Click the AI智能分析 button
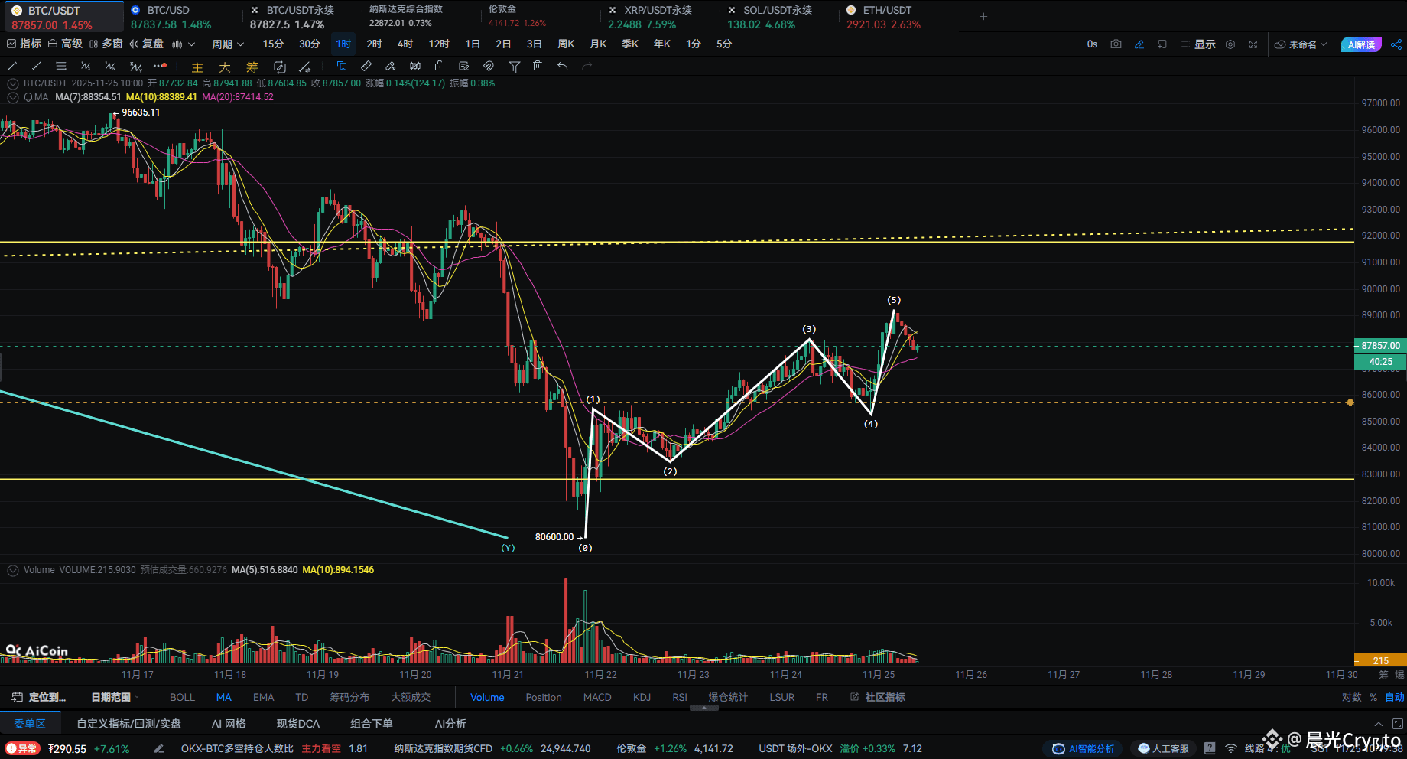 [x=1084, y=749]
